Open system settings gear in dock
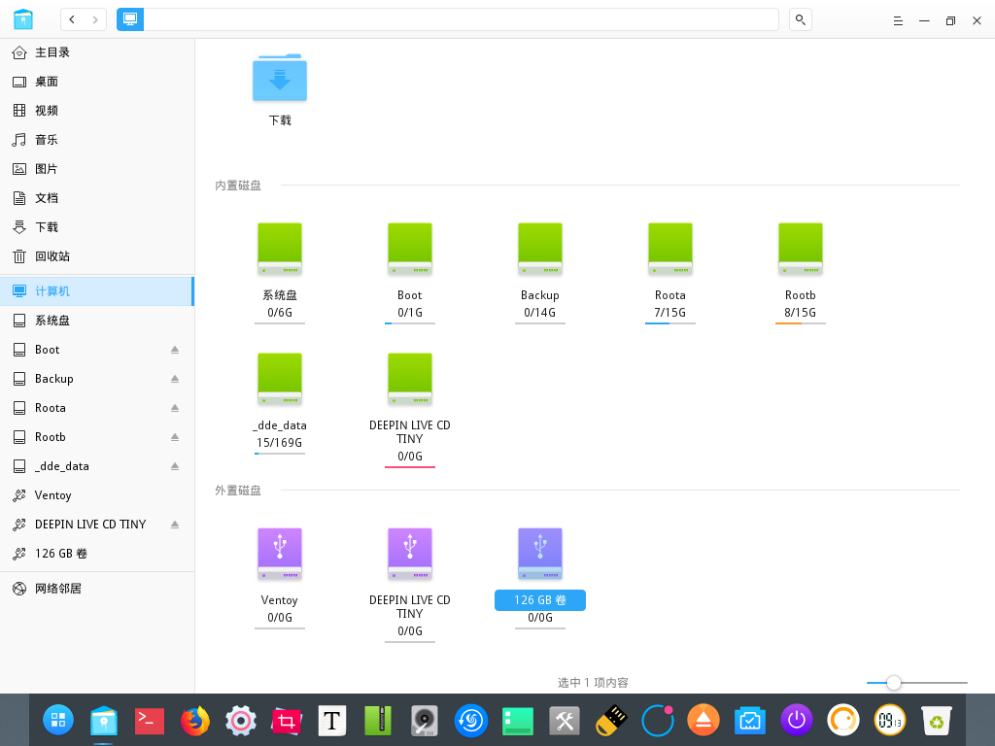This screenshot has height=746, width=995. pos(241,721)
